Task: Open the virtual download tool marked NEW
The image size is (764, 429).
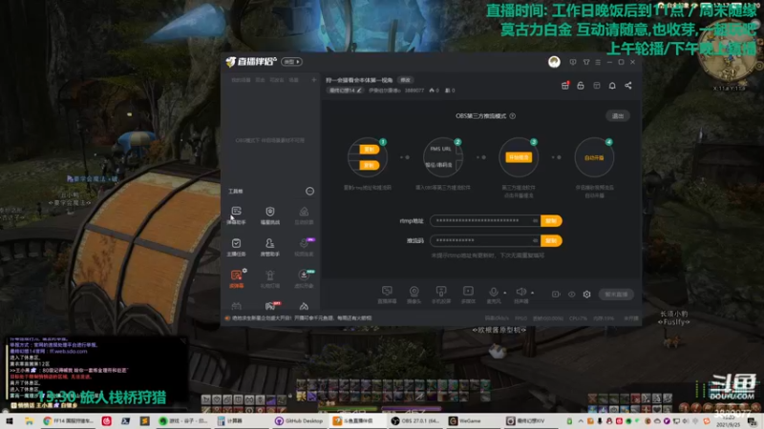Action: [304, 278]
